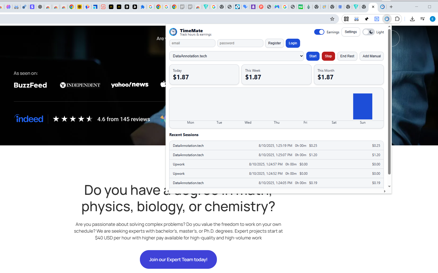The width and height of the screenshot is (438, 273).
Task: Click the popup vertical scrollbar thumb
Action: point(389,102)
